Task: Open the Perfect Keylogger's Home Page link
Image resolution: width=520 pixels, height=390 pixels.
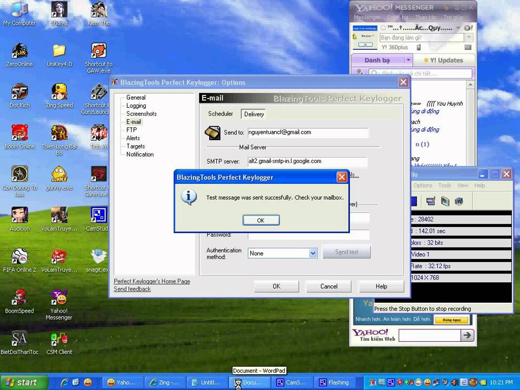Action: click(x=152, y=281)
